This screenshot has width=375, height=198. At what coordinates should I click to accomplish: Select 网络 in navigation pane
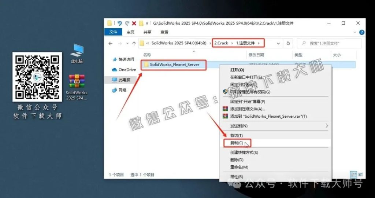(x=119, y=90)
